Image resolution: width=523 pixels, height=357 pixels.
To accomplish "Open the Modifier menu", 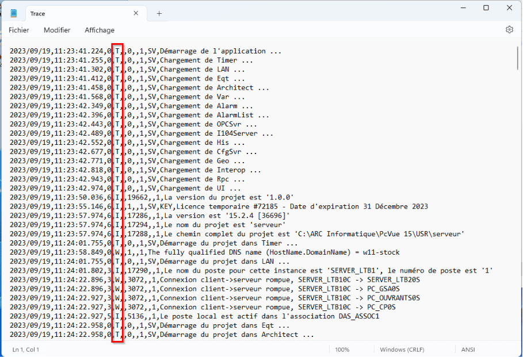I will pyautogui.click(x=57, y=30).
